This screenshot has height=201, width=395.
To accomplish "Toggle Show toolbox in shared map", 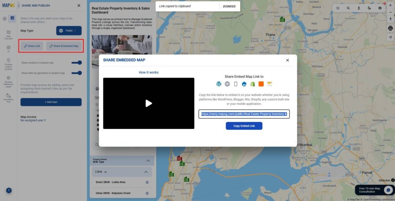I will [x=77, y=63].
